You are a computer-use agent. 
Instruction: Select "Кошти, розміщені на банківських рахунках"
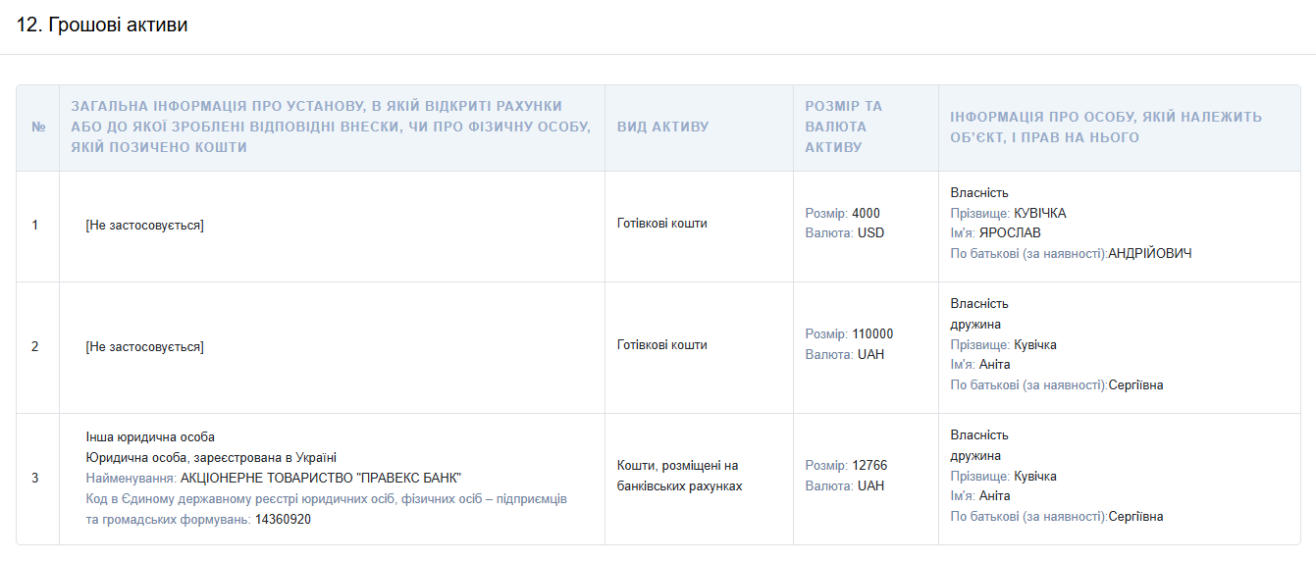pyautogui.click(x=677, y=476)
